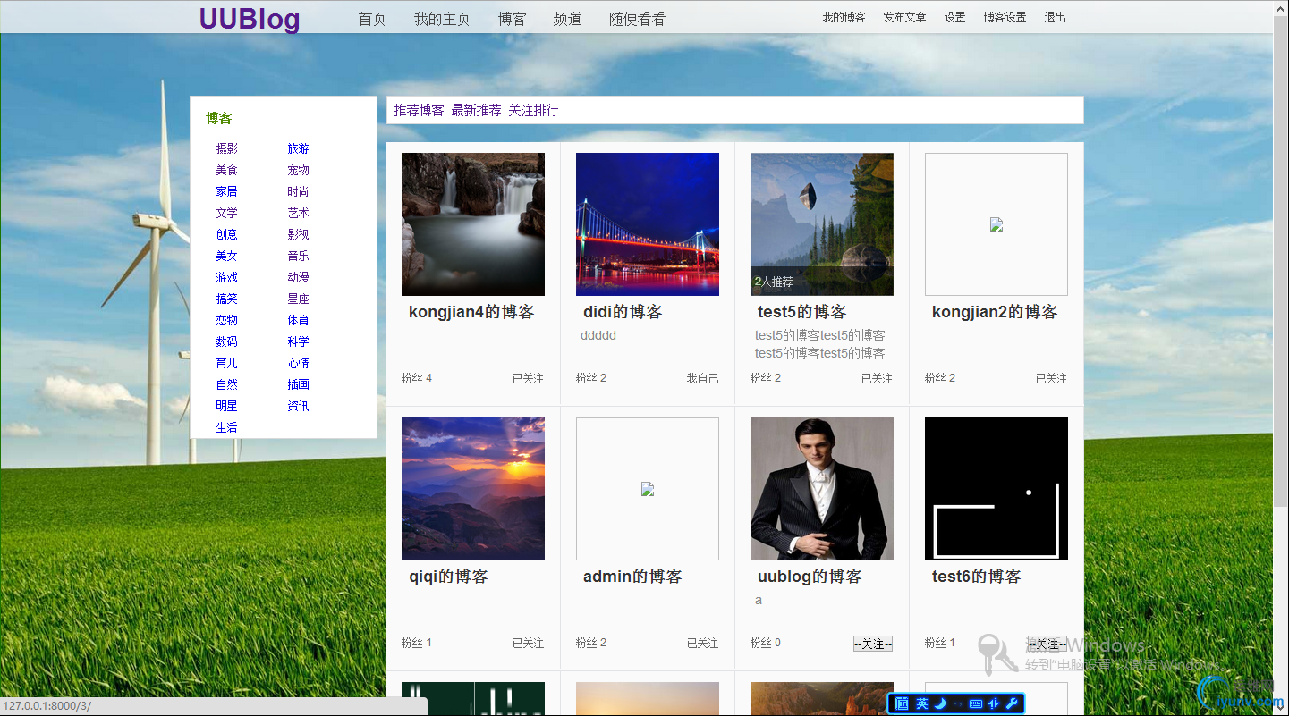The image size is (1289, 716).
Task: Open uublog's man in suit thumbnail
Action: [x=822, y=489]
